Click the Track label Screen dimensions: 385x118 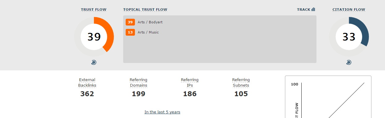tap(303, 10)
